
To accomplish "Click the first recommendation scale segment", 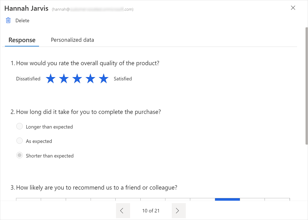I will pyautogui.click(x=29, y=199).
